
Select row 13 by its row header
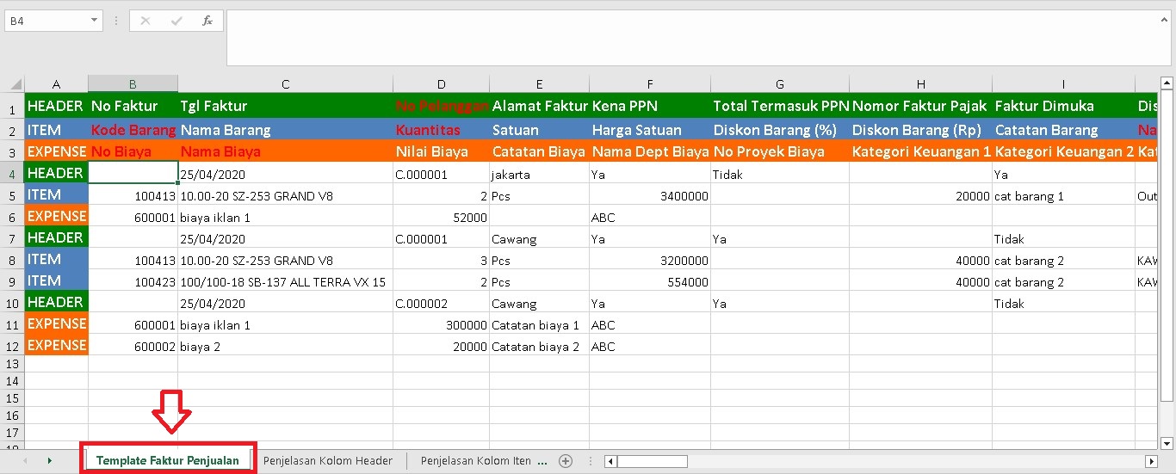12,364
